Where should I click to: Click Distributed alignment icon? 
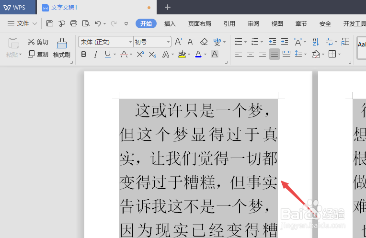[286, 54]
